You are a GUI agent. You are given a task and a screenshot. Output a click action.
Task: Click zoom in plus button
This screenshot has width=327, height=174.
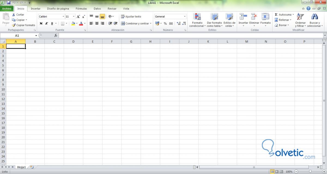click(324, 172)
